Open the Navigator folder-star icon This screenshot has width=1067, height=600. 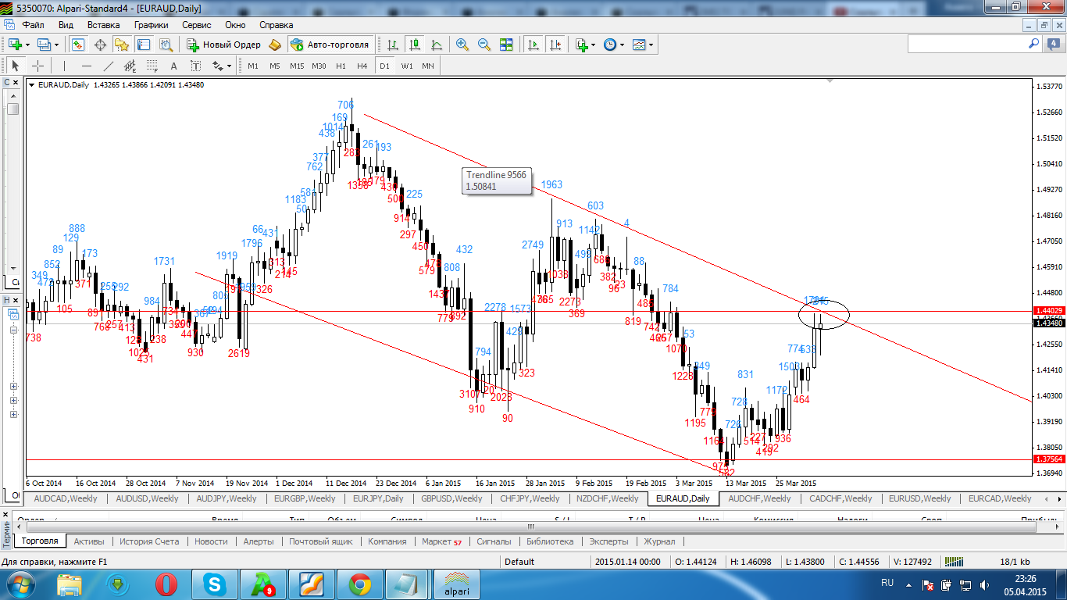[x=121, y=45]
